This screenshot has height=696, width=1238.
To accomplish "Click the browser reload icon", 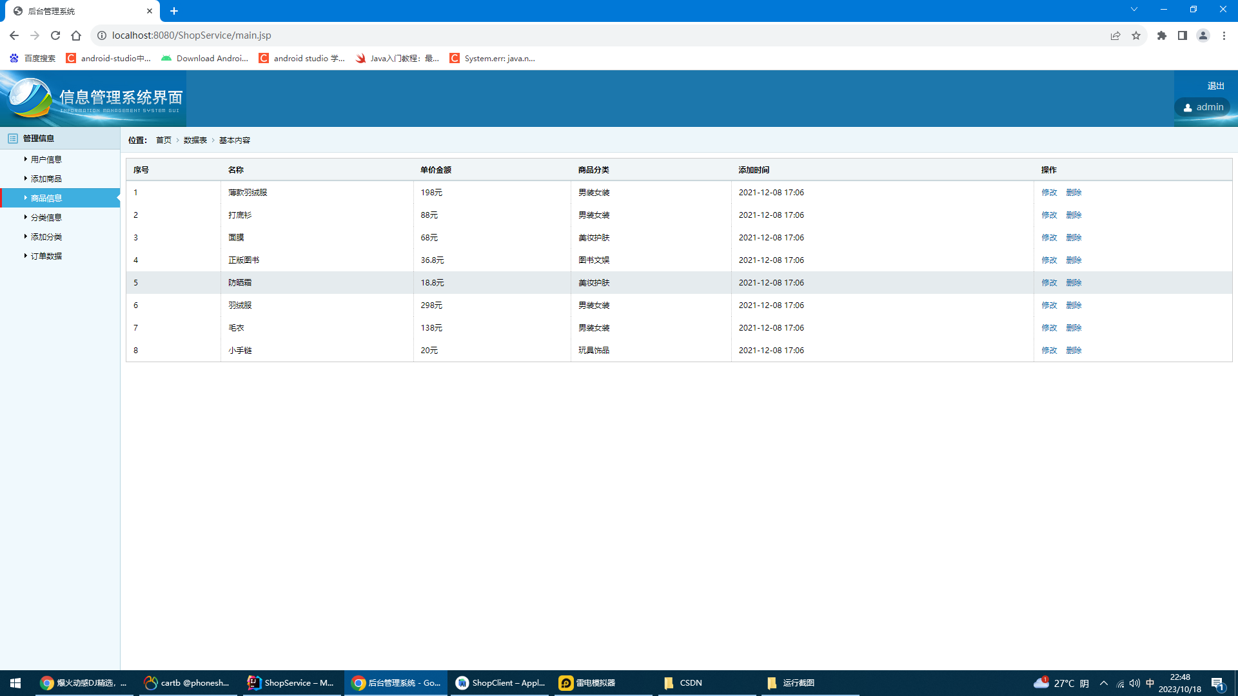I will pos(55,35).
